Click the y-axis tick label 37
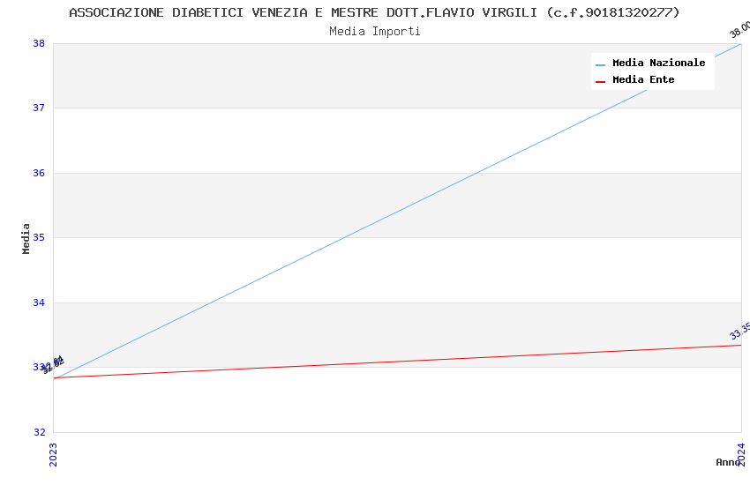 point(39,108)
